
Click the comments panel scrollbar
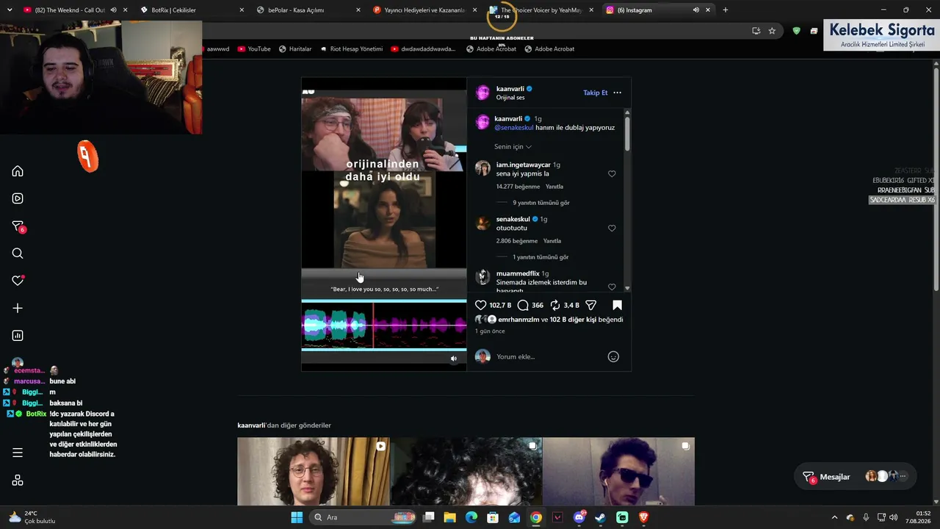[627, 132]
